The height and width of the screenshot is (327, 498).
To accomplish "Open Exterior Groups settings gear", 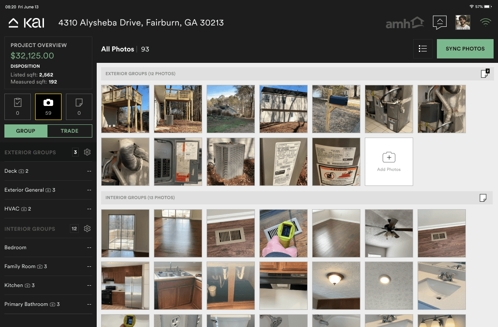I will (x=87, y=152).
